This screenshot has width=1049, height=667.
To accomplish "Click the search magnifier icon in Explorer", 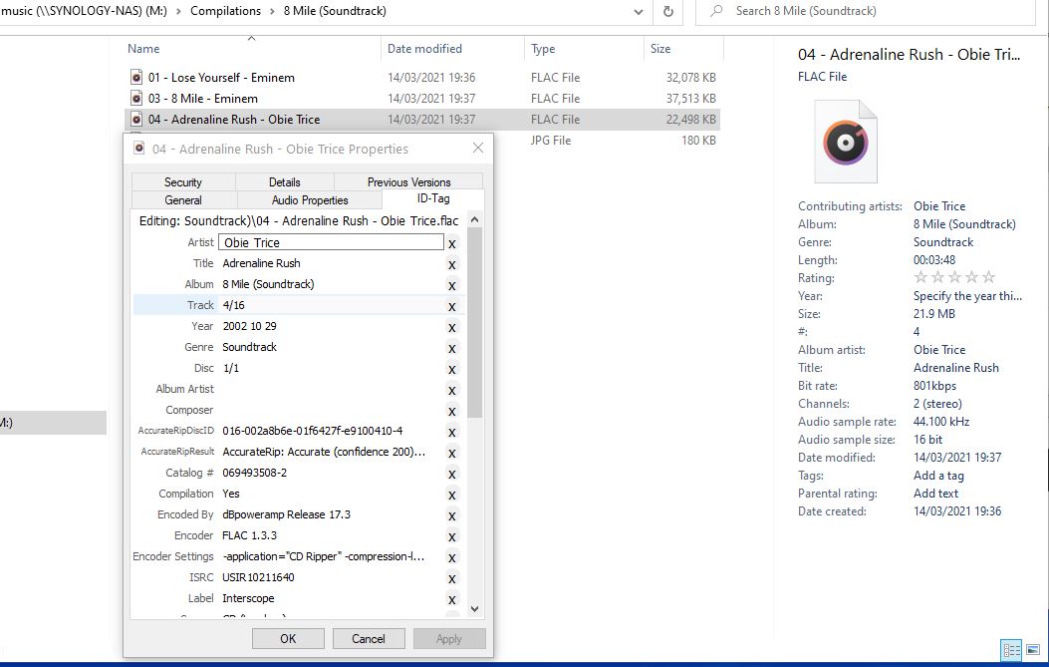I will pyautogui.click(x=716, y=11).
